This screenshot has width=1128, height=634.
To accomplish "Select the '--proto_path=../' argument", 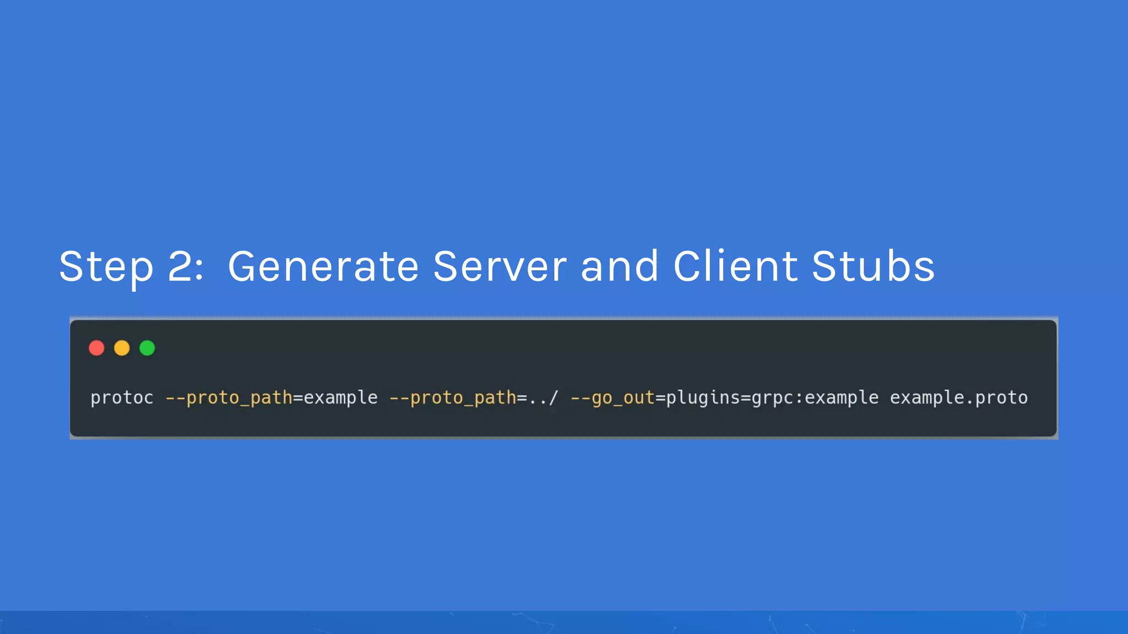I will [x=474, y=398].
